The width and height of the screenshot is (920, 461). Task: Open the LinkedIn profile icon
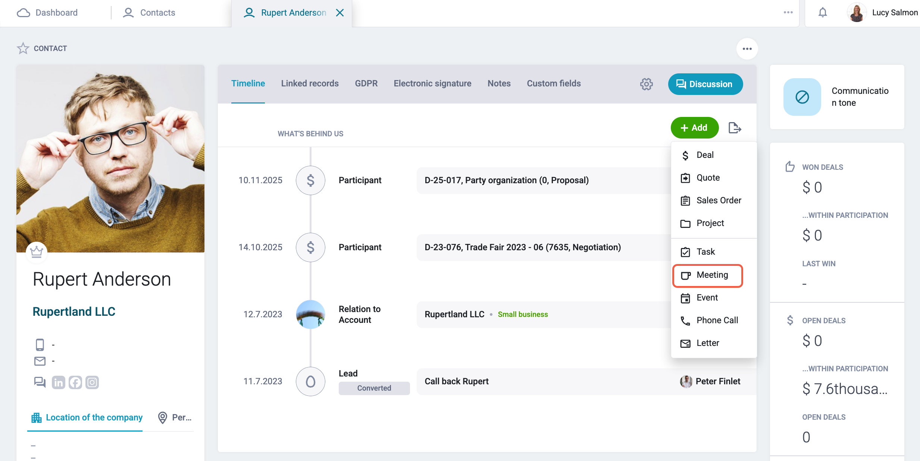(58, 382)
